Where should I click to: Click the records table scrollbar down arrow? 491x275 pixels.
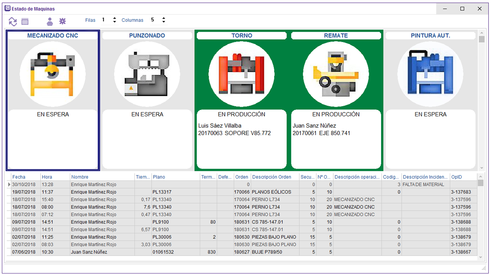(481, 257)
